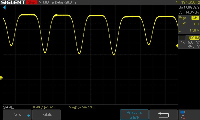Click the rising edge slope icon

183,24
